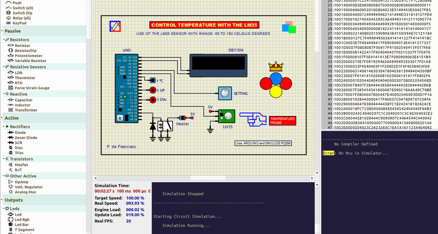Image resolution: width=438 pixels, height=234 pixels.
Task: Click the R reset button on UNO board
Action: click(x=120, y=118)
